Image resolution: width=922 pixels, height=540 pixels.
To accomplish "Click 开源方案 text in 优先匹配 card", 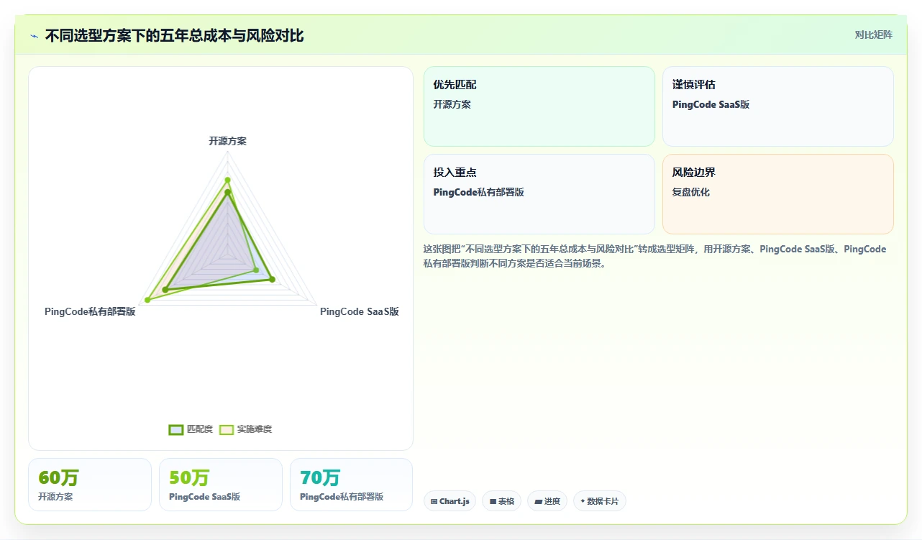I will pyautogui.click(x=452, y=104).
